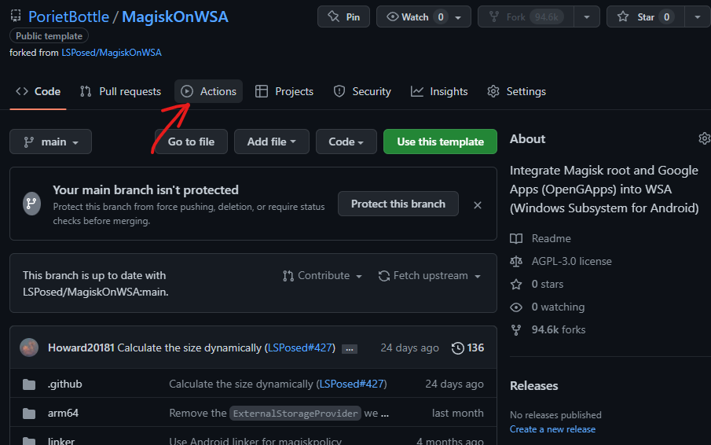The width and height of the screenshot is (711, 445).
Task: Expand the Star lists dropdown arrow
Action: [x=698, y=17]
